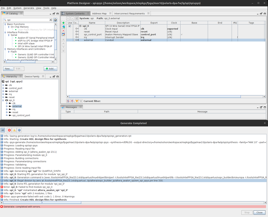Clear the IP Catalog search with the X
This screenshot has height=217, width=268.
pos(51,20)
